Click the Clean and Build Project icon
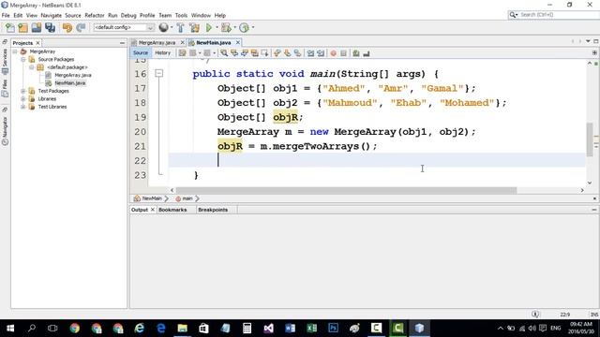The image size is (600, 337). (194, 27)
